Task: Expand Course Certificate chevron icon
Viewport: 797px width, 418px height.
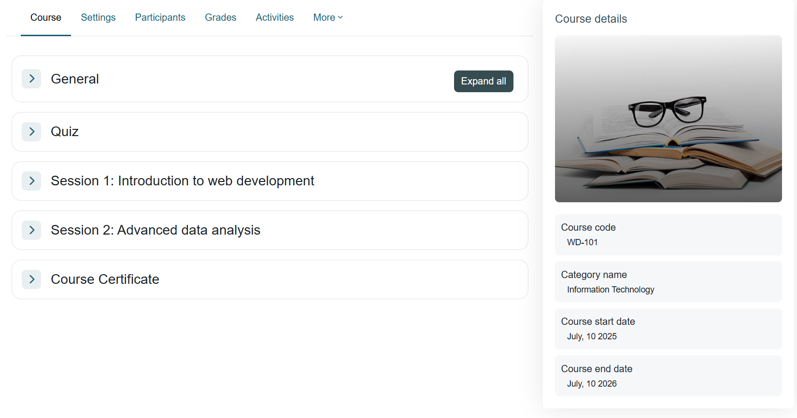Action: [x=31, y=279]
